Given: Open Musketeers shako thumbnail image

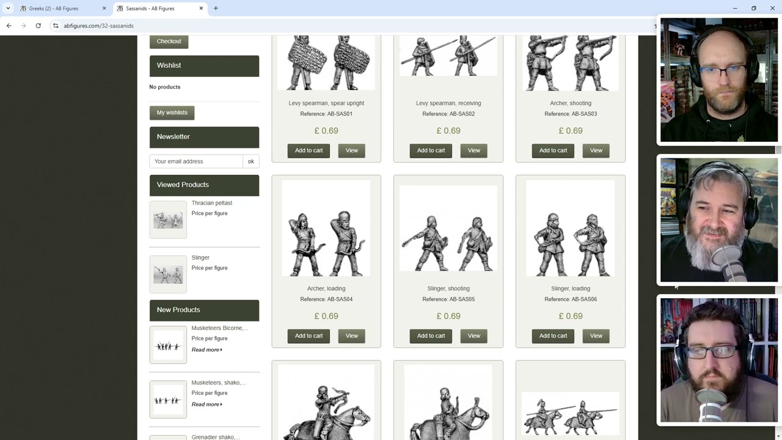Looking at the screenshot, I should tap(168, 400).
